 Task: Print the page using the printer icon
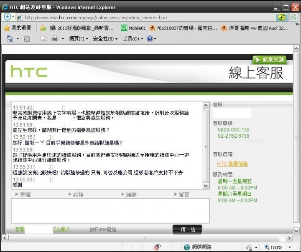55,39
